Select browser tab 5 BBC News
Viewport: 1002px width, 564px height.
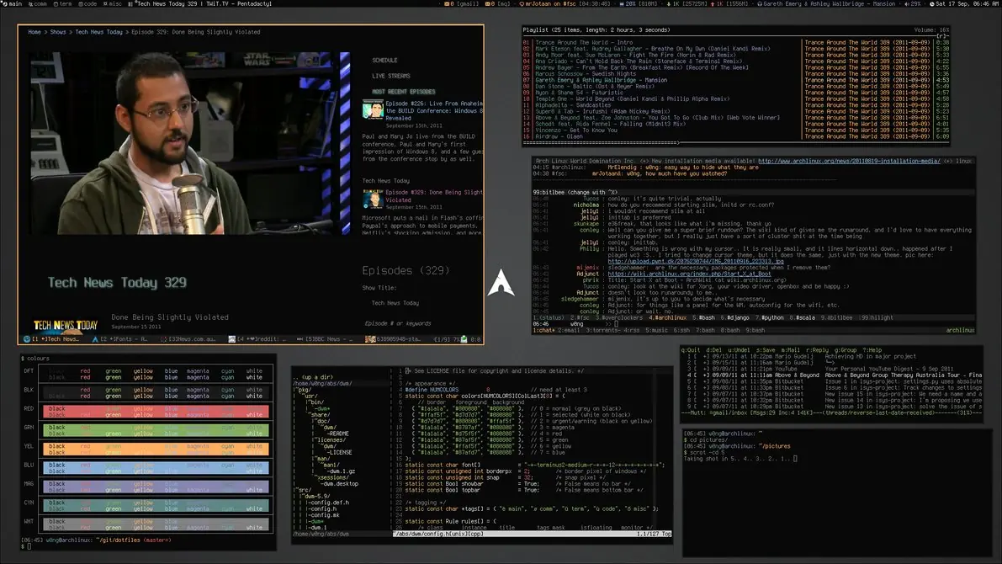pos(326,339)
